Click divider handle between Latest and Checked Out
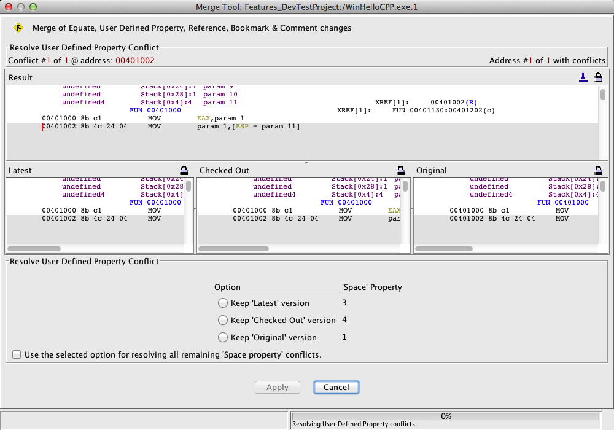Screen dimensions: 614x430 tap(194, 209)
